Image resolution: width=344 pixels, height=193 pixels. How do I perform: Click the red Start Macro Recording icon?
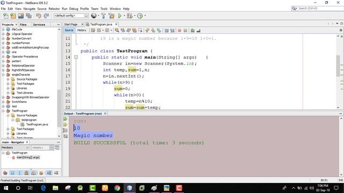180,31
